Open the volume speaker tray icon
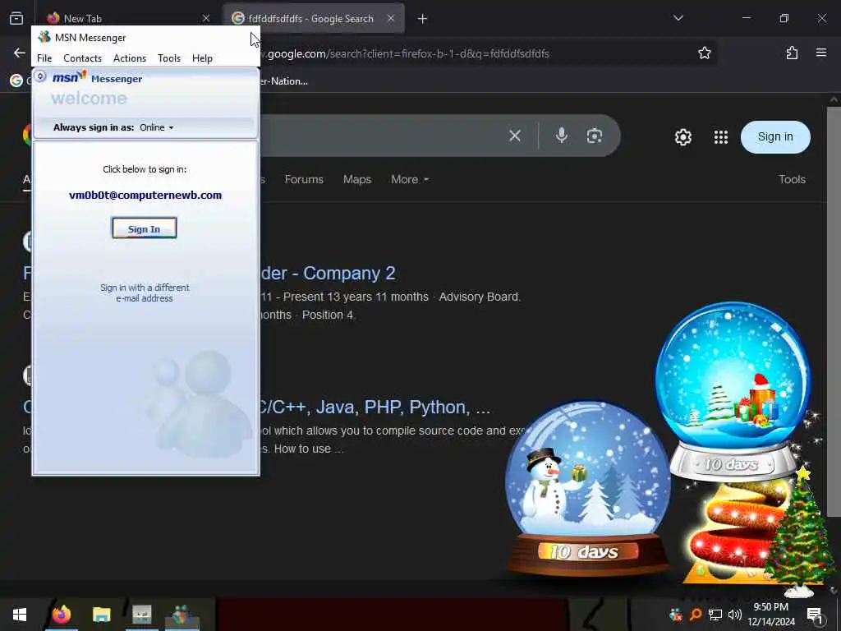 [735, 615]
